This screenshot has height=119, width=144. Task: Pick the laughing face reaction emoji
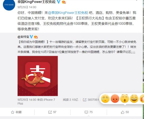(x=134, y=99)
